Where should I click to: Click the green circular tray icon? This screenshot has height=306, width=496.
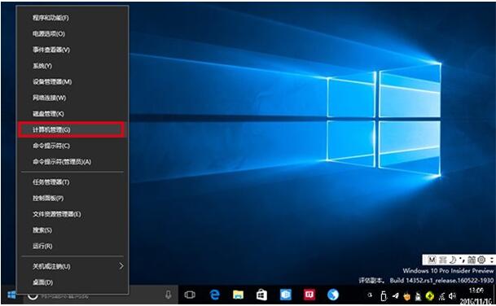[429, 296]
